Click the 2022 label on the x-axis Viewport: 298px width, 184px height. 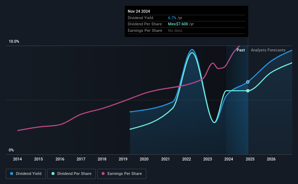point(187,159)
